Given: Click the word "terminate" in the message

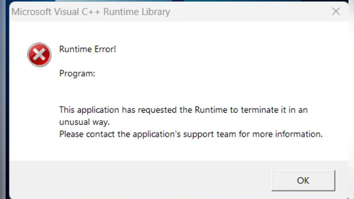Looking at the screenshot, I should click(x=259, y=110).
